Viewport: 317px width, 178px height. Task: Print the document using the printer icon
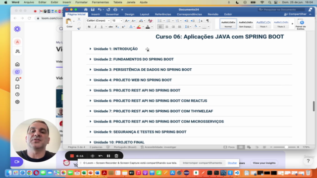[x=115, y=9]
